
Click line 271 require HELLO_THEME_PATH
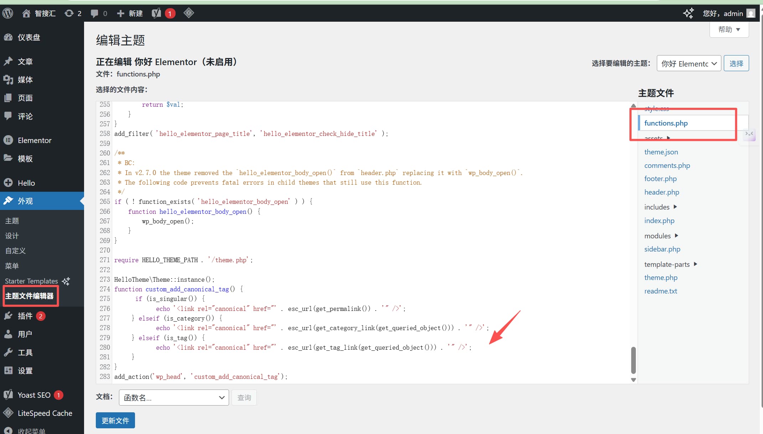[x=183, y=260]
